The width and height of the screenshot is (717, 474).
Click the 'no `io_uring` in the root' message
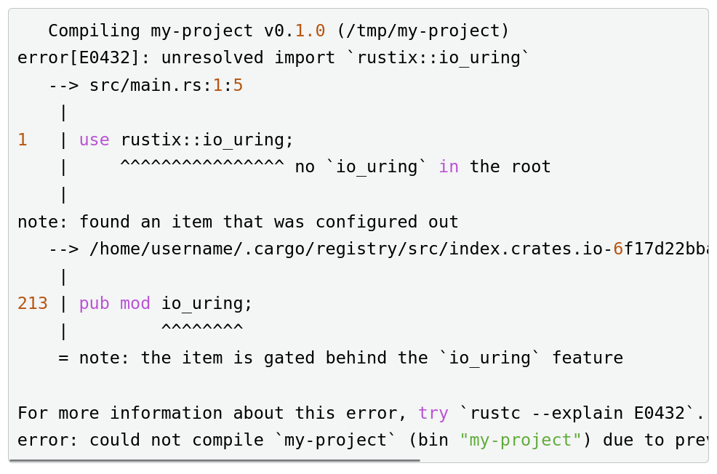422,167
